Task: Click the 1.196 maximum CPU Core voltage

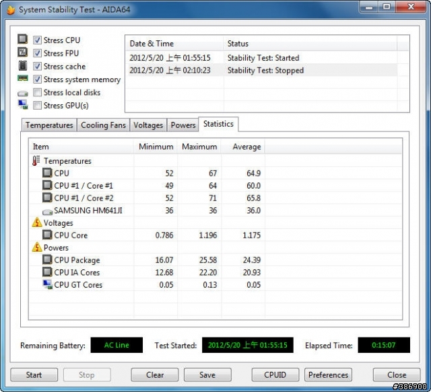Action: click(x=208, y=235)
